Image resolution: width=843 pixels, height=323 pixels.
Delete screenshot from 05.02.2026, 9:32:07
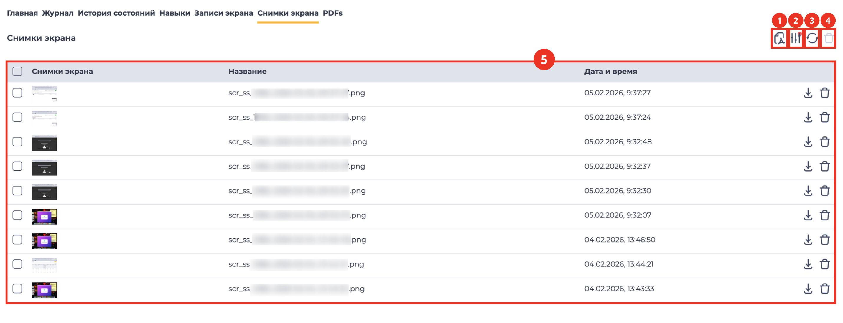coord(825,215)
